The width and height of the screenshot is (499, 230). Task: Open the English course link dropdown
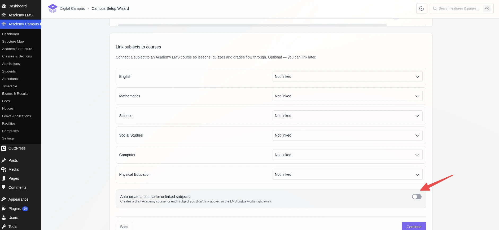(347, 76)
